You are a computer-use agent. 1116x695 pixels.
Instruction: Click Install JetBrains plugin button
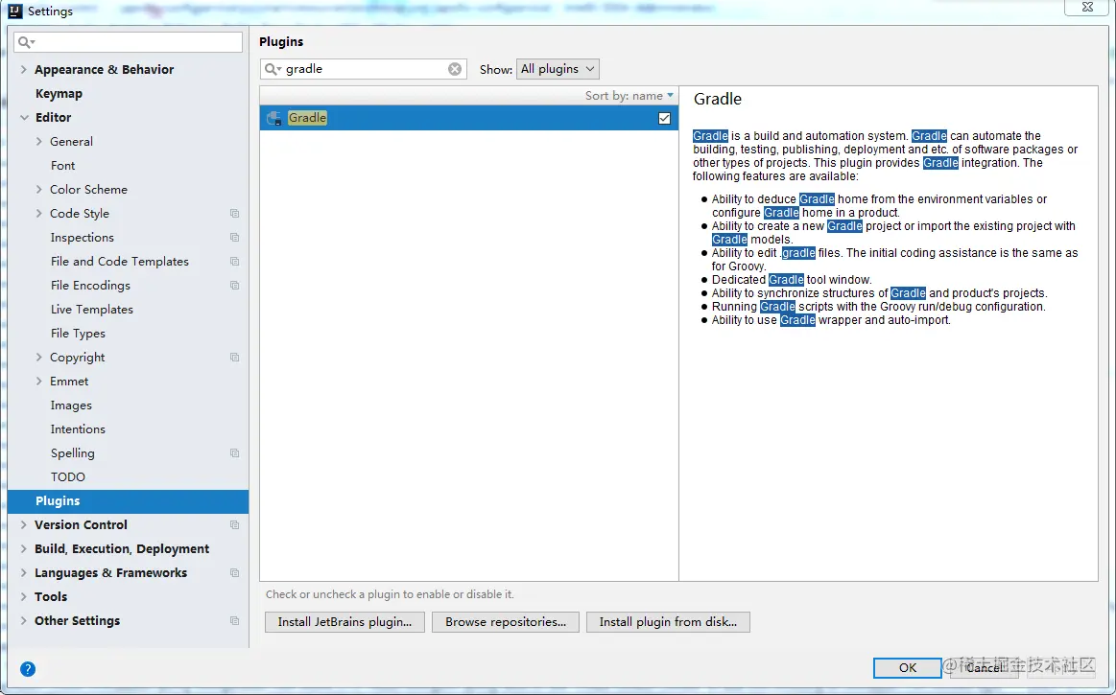[344, 622]
